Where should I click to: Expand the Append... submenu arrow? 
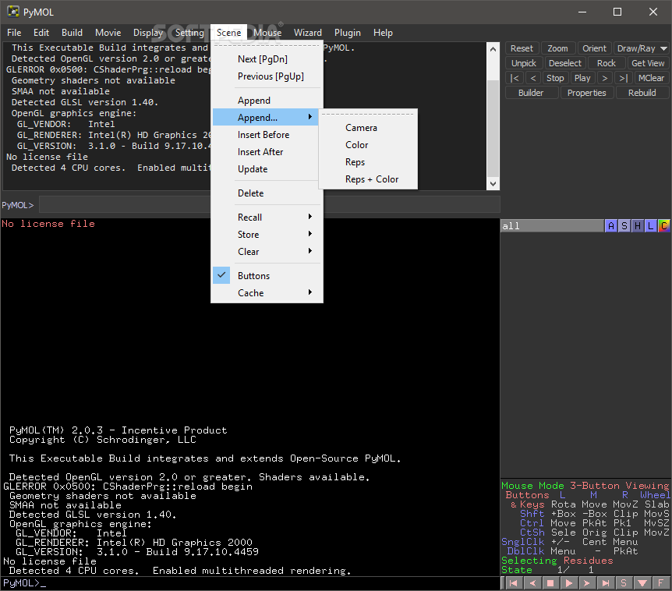(x=309, y=117)
